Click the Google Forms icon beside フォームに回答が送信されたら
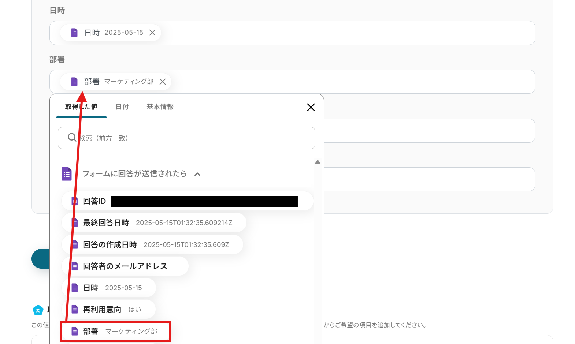The width and height of the screenshot is (575, 344). click(67, 174)
